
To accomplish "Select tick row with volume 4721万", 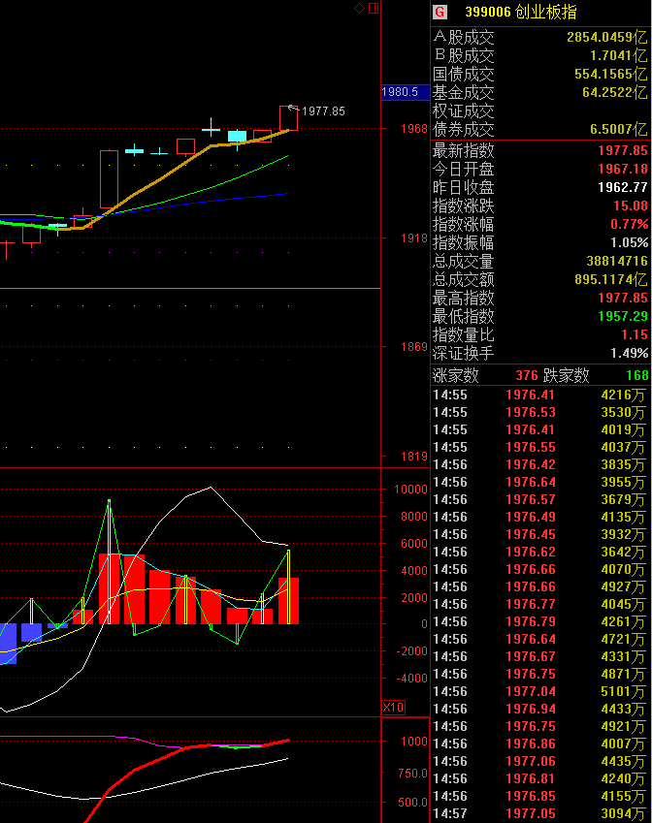I will pyautogui.click(x=539, y=639).
